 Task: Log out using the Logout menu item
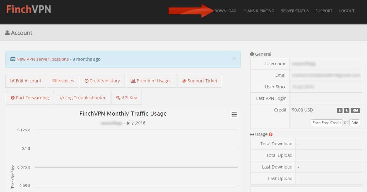[x=347, y=11]
